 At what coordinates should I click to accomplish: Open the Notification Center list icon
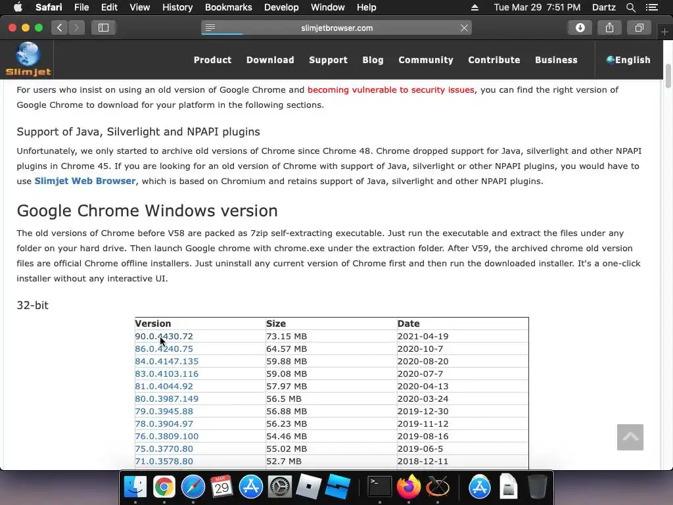coord(652,7)
